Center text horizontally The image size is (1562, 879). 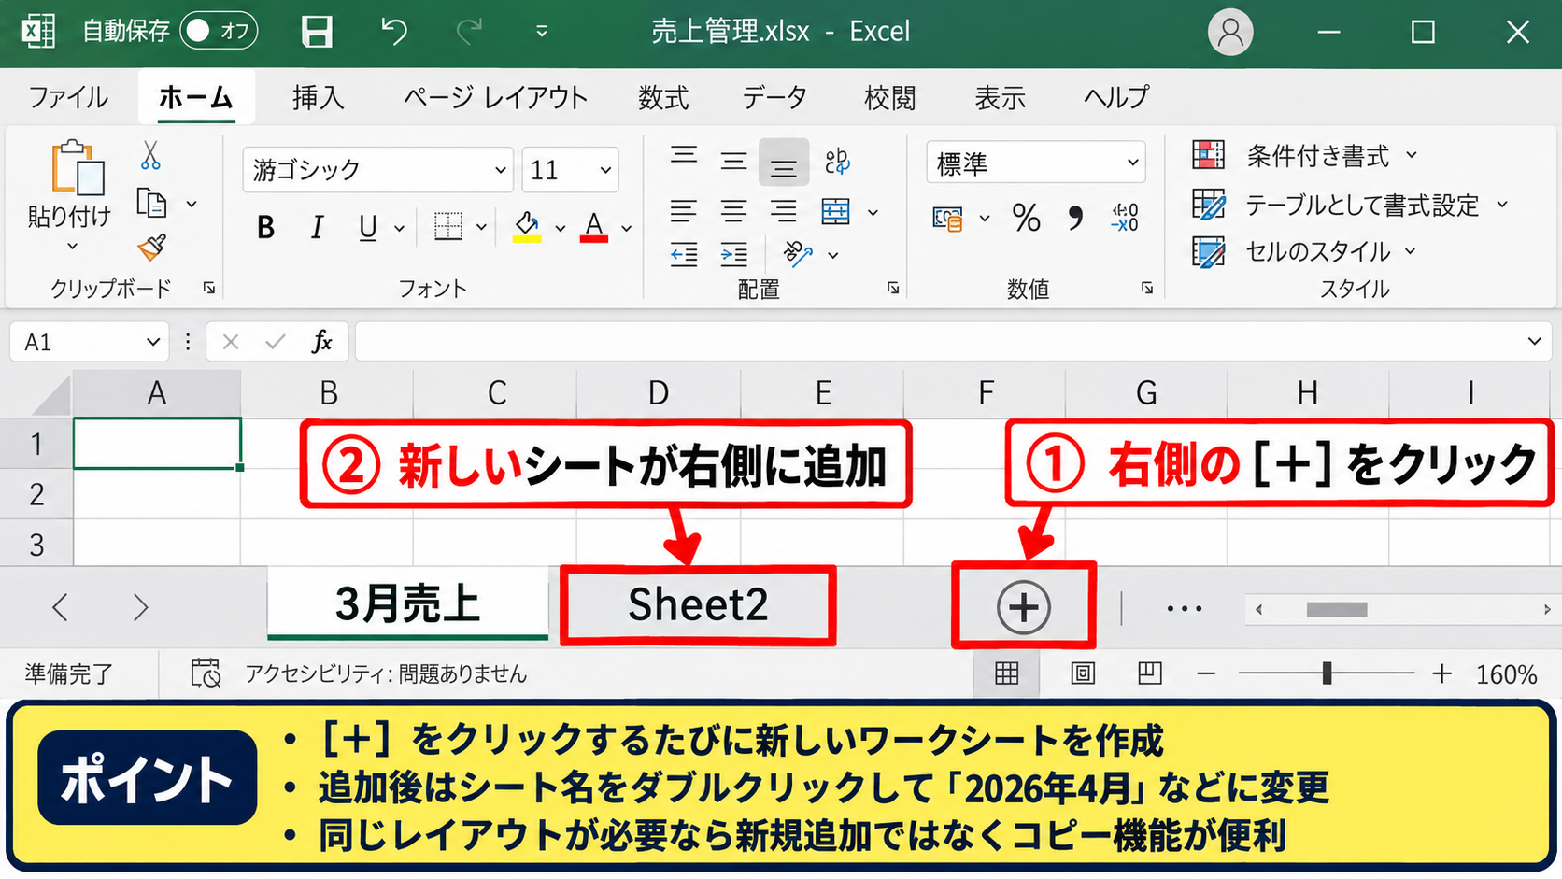pos(734,212)
